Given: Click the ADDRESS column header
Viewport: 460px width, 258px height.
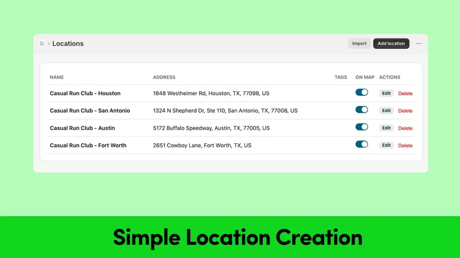Looking at the screenshot, I should 164,77.
